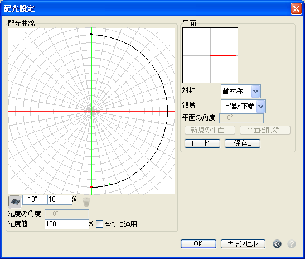The height and width of the screenshot is (259, 305).
Task: Click the 保存... button
Action: pos(243,143)
